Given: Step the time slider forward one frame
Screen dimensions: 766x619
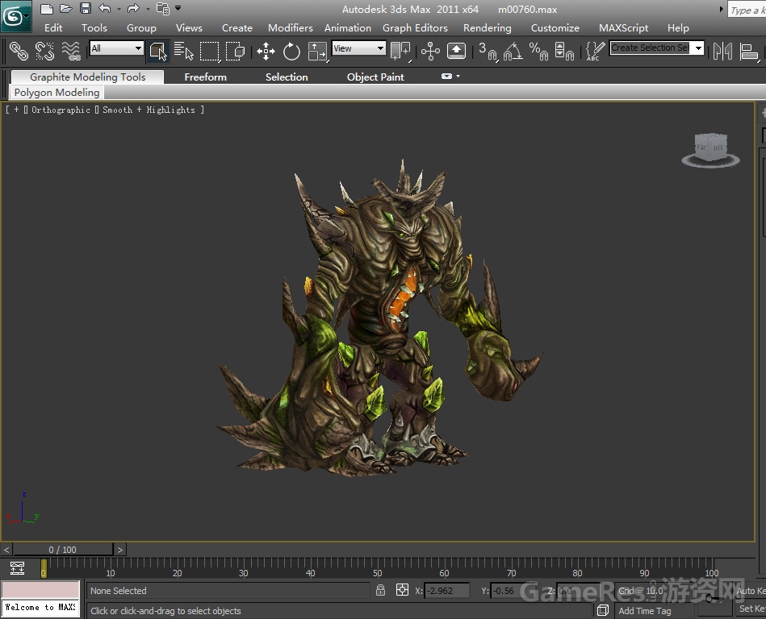Looking at the screenshot, I should coord(119,550).
